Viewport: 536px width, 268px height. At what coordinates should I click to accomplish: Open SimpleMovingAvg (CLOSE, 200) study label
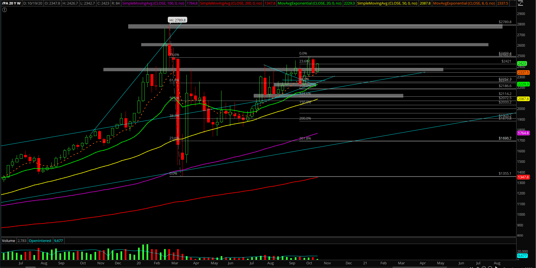pyautogui.click(x=231, y=3)
